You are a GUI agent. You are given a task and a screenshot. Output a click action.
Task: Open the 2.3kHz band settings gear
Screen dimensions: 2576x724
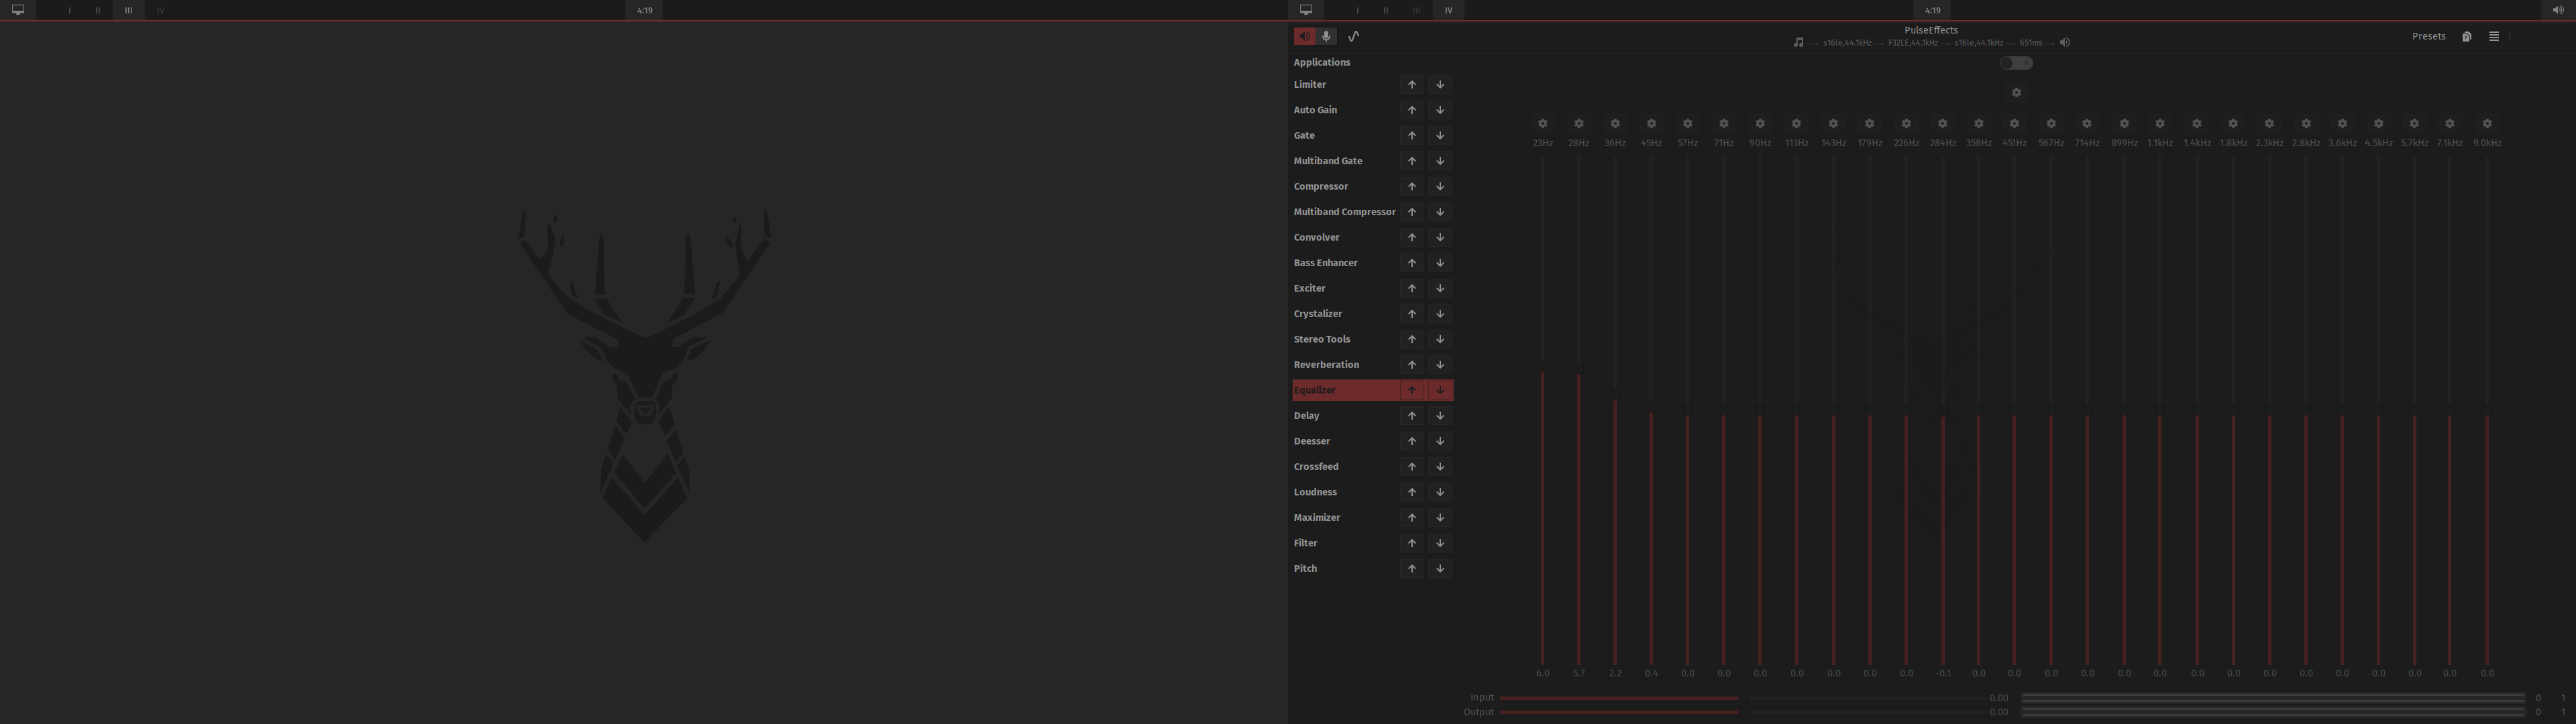point(2269,124)
